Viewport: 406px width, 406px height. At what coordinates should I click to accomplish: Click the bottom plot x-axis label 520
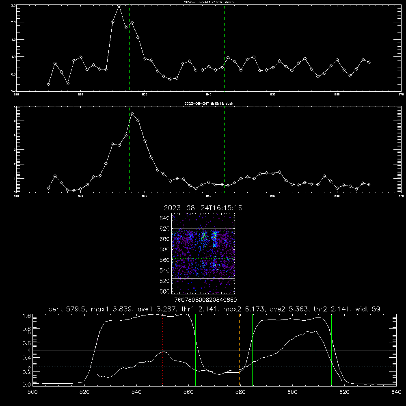tap(84, 392)
